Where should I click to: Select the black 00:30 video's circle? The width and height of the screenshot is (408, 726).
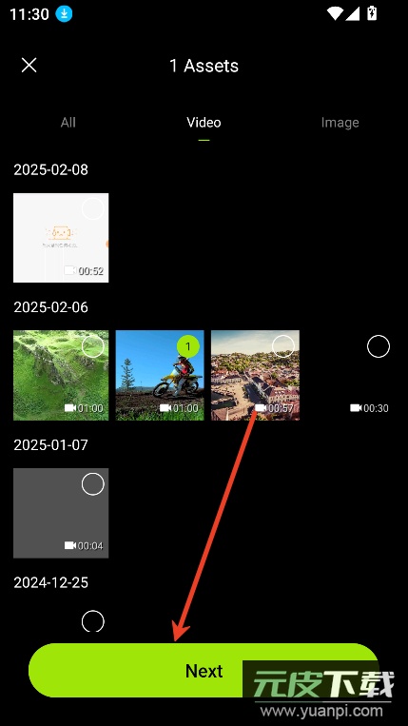(379, 346)
